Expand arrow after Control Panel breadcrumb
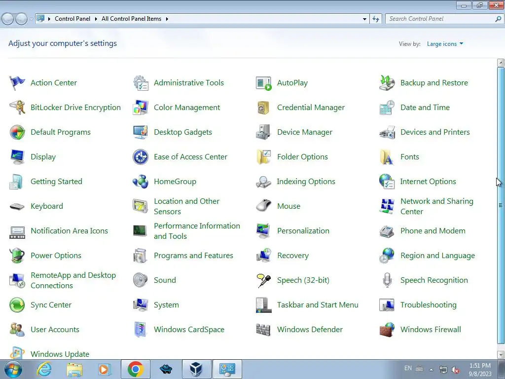 96,19
